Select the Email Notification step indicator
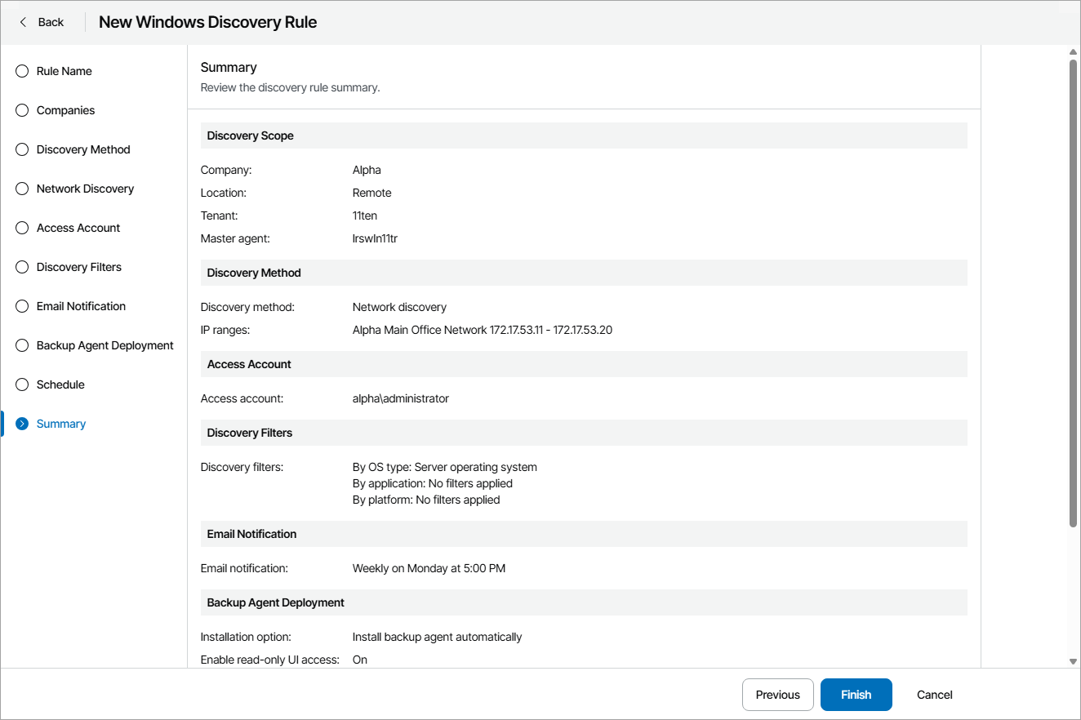The image size is (1081, 720). click(81, 306)
